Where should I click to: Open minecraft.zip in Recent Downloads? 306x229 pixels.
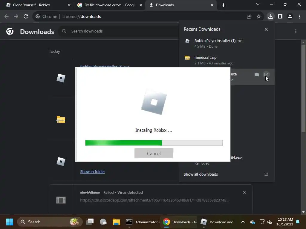[227, 60]
